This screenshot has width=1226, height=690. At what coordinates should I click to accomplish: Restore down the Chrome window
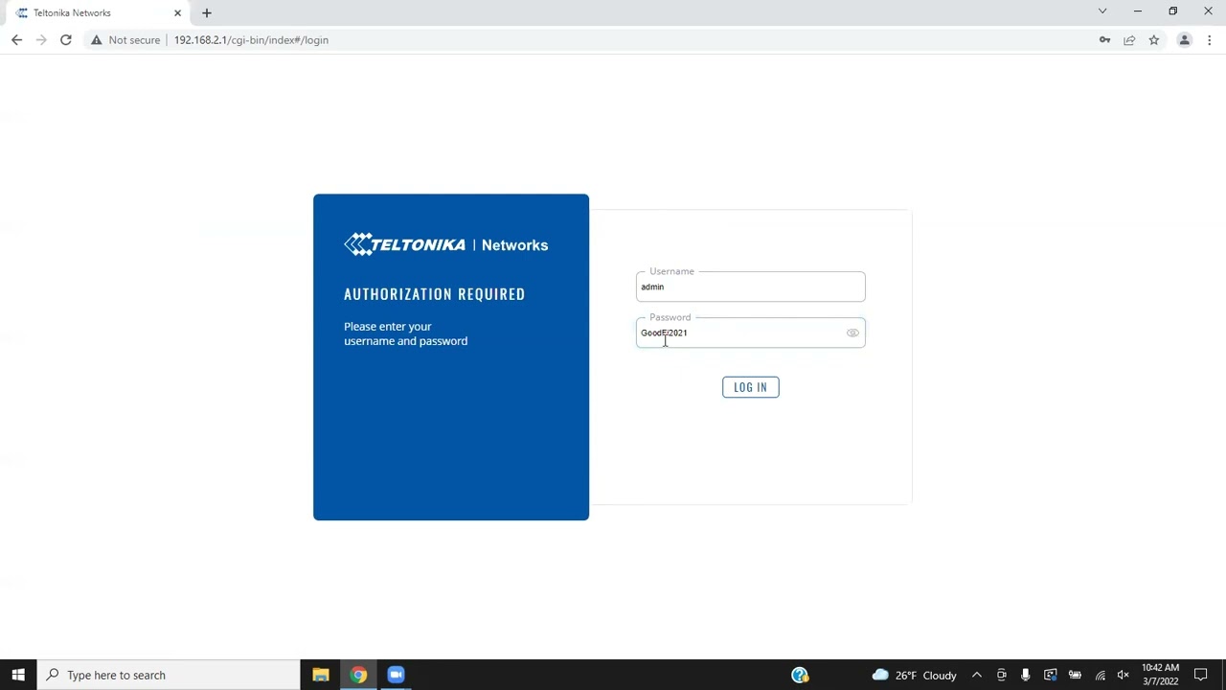point(1173,11)
